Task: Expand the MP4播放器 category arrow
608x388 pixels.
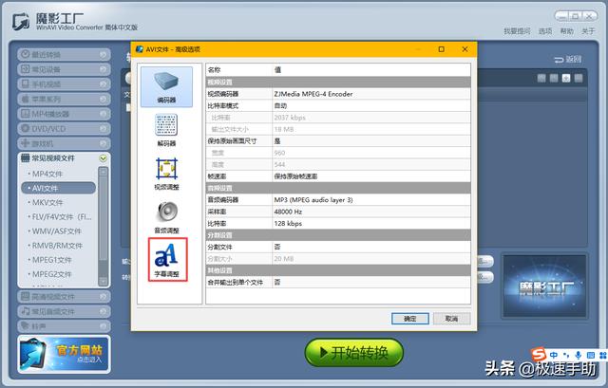Action: 104,114
